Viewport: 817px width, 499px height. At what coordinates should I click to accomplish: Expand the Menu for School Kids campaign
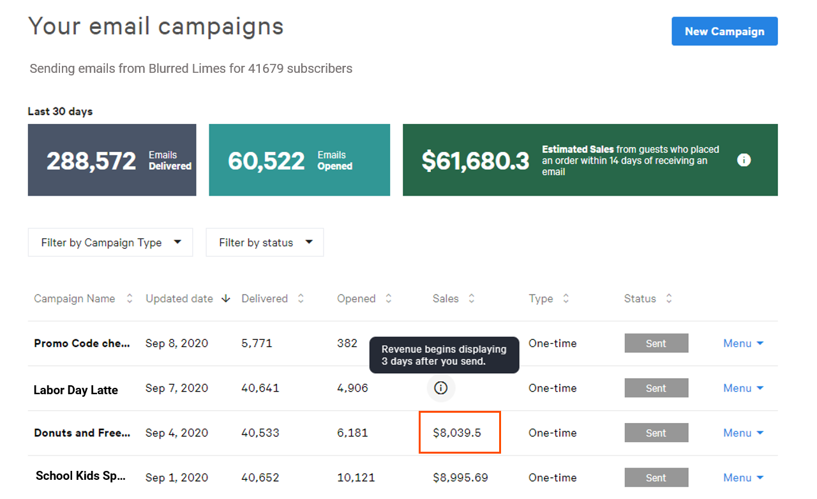pos(743,477)
